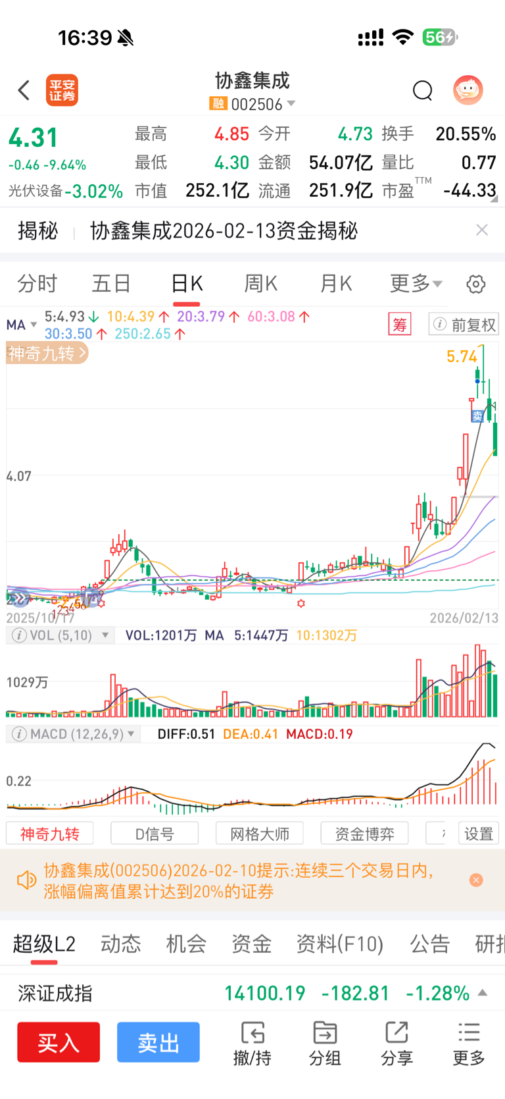The image size is (505, 1099).
Task: Expand stock code 002506 dropdown arrow
Action: point(291,104)
